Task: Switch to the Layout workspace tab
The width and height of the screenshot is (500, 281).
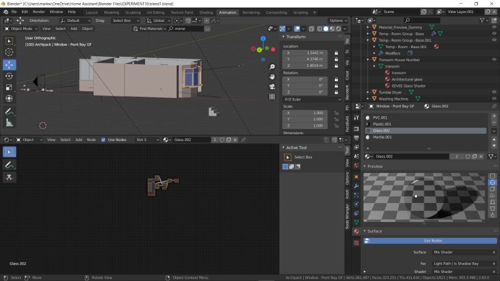Action: (92, 12)
